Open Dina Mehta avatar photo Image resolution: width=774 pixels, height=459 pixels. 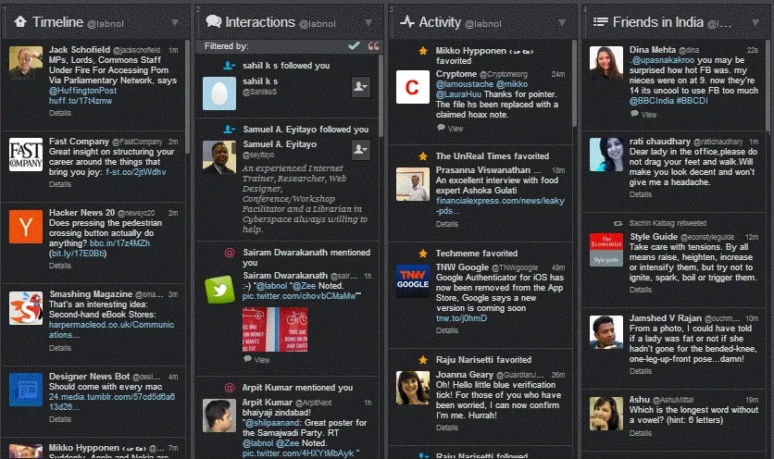click(606, 63)
